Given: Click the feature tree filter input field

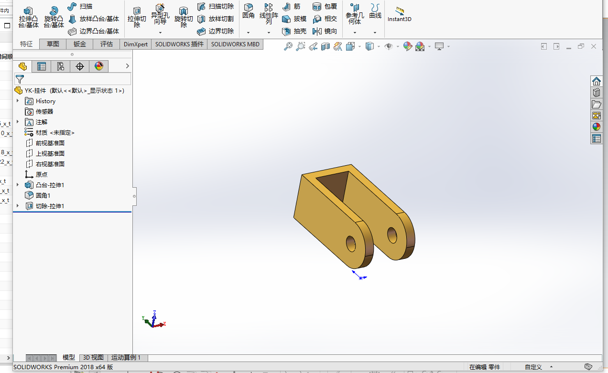Looking at the screenshot, I should pos(73,79).
